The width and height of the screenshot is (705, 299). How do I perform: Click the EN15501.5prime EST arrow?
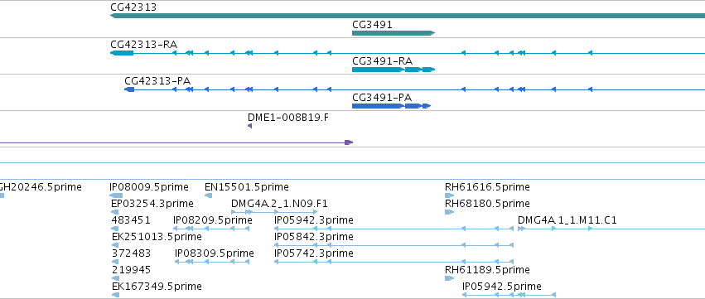(x=208, y=195)
